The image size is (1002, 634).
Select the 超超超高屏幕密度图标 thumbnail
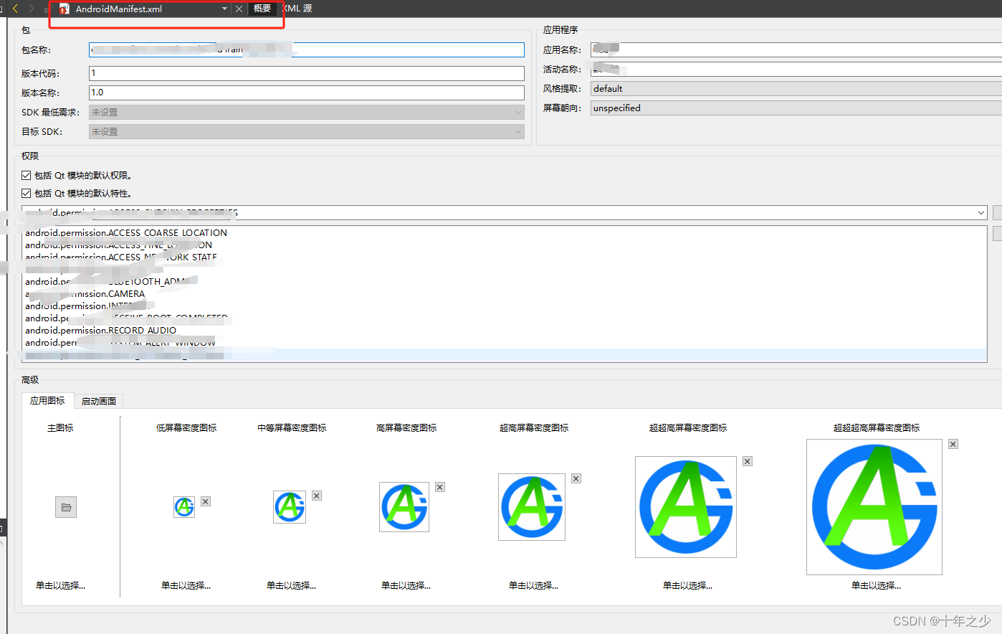[x=874, y=506]
